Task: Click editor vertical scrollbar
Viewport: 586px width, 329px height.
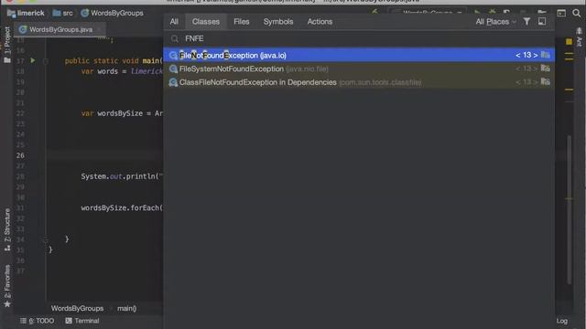Action: coord(570,209)
